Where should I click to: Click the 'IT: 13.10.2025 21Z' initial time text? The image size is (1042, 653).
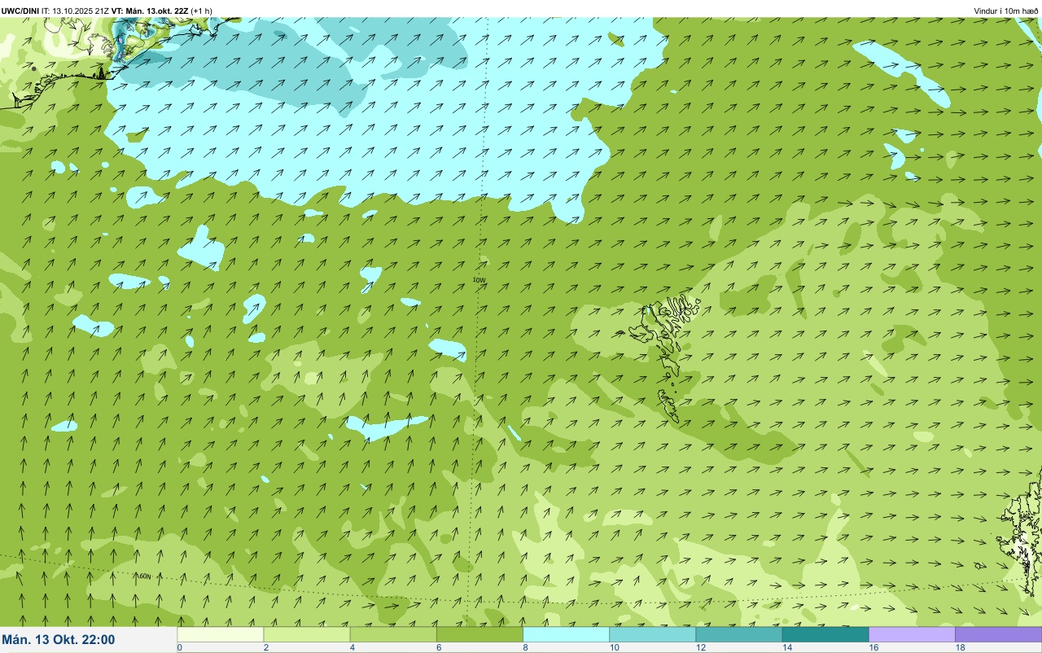pyautogui.click(x=76, y=11)
